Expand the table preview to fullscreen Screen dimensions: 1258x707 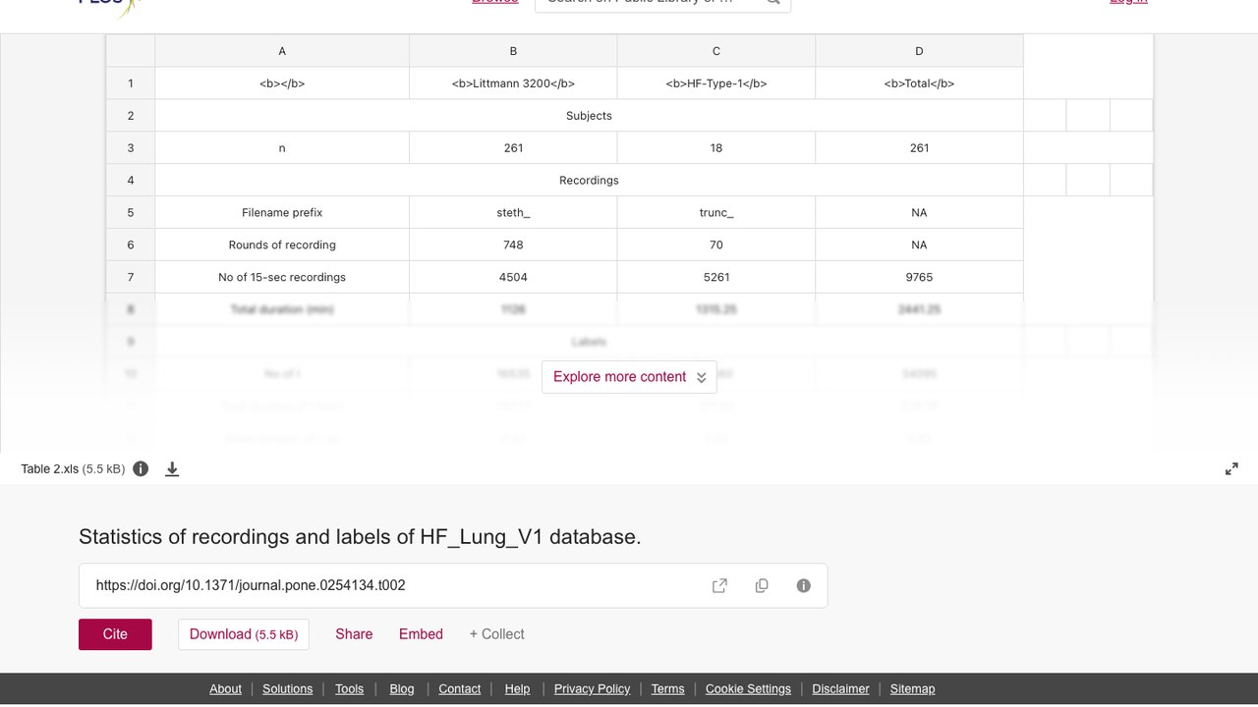[1231, 469]
